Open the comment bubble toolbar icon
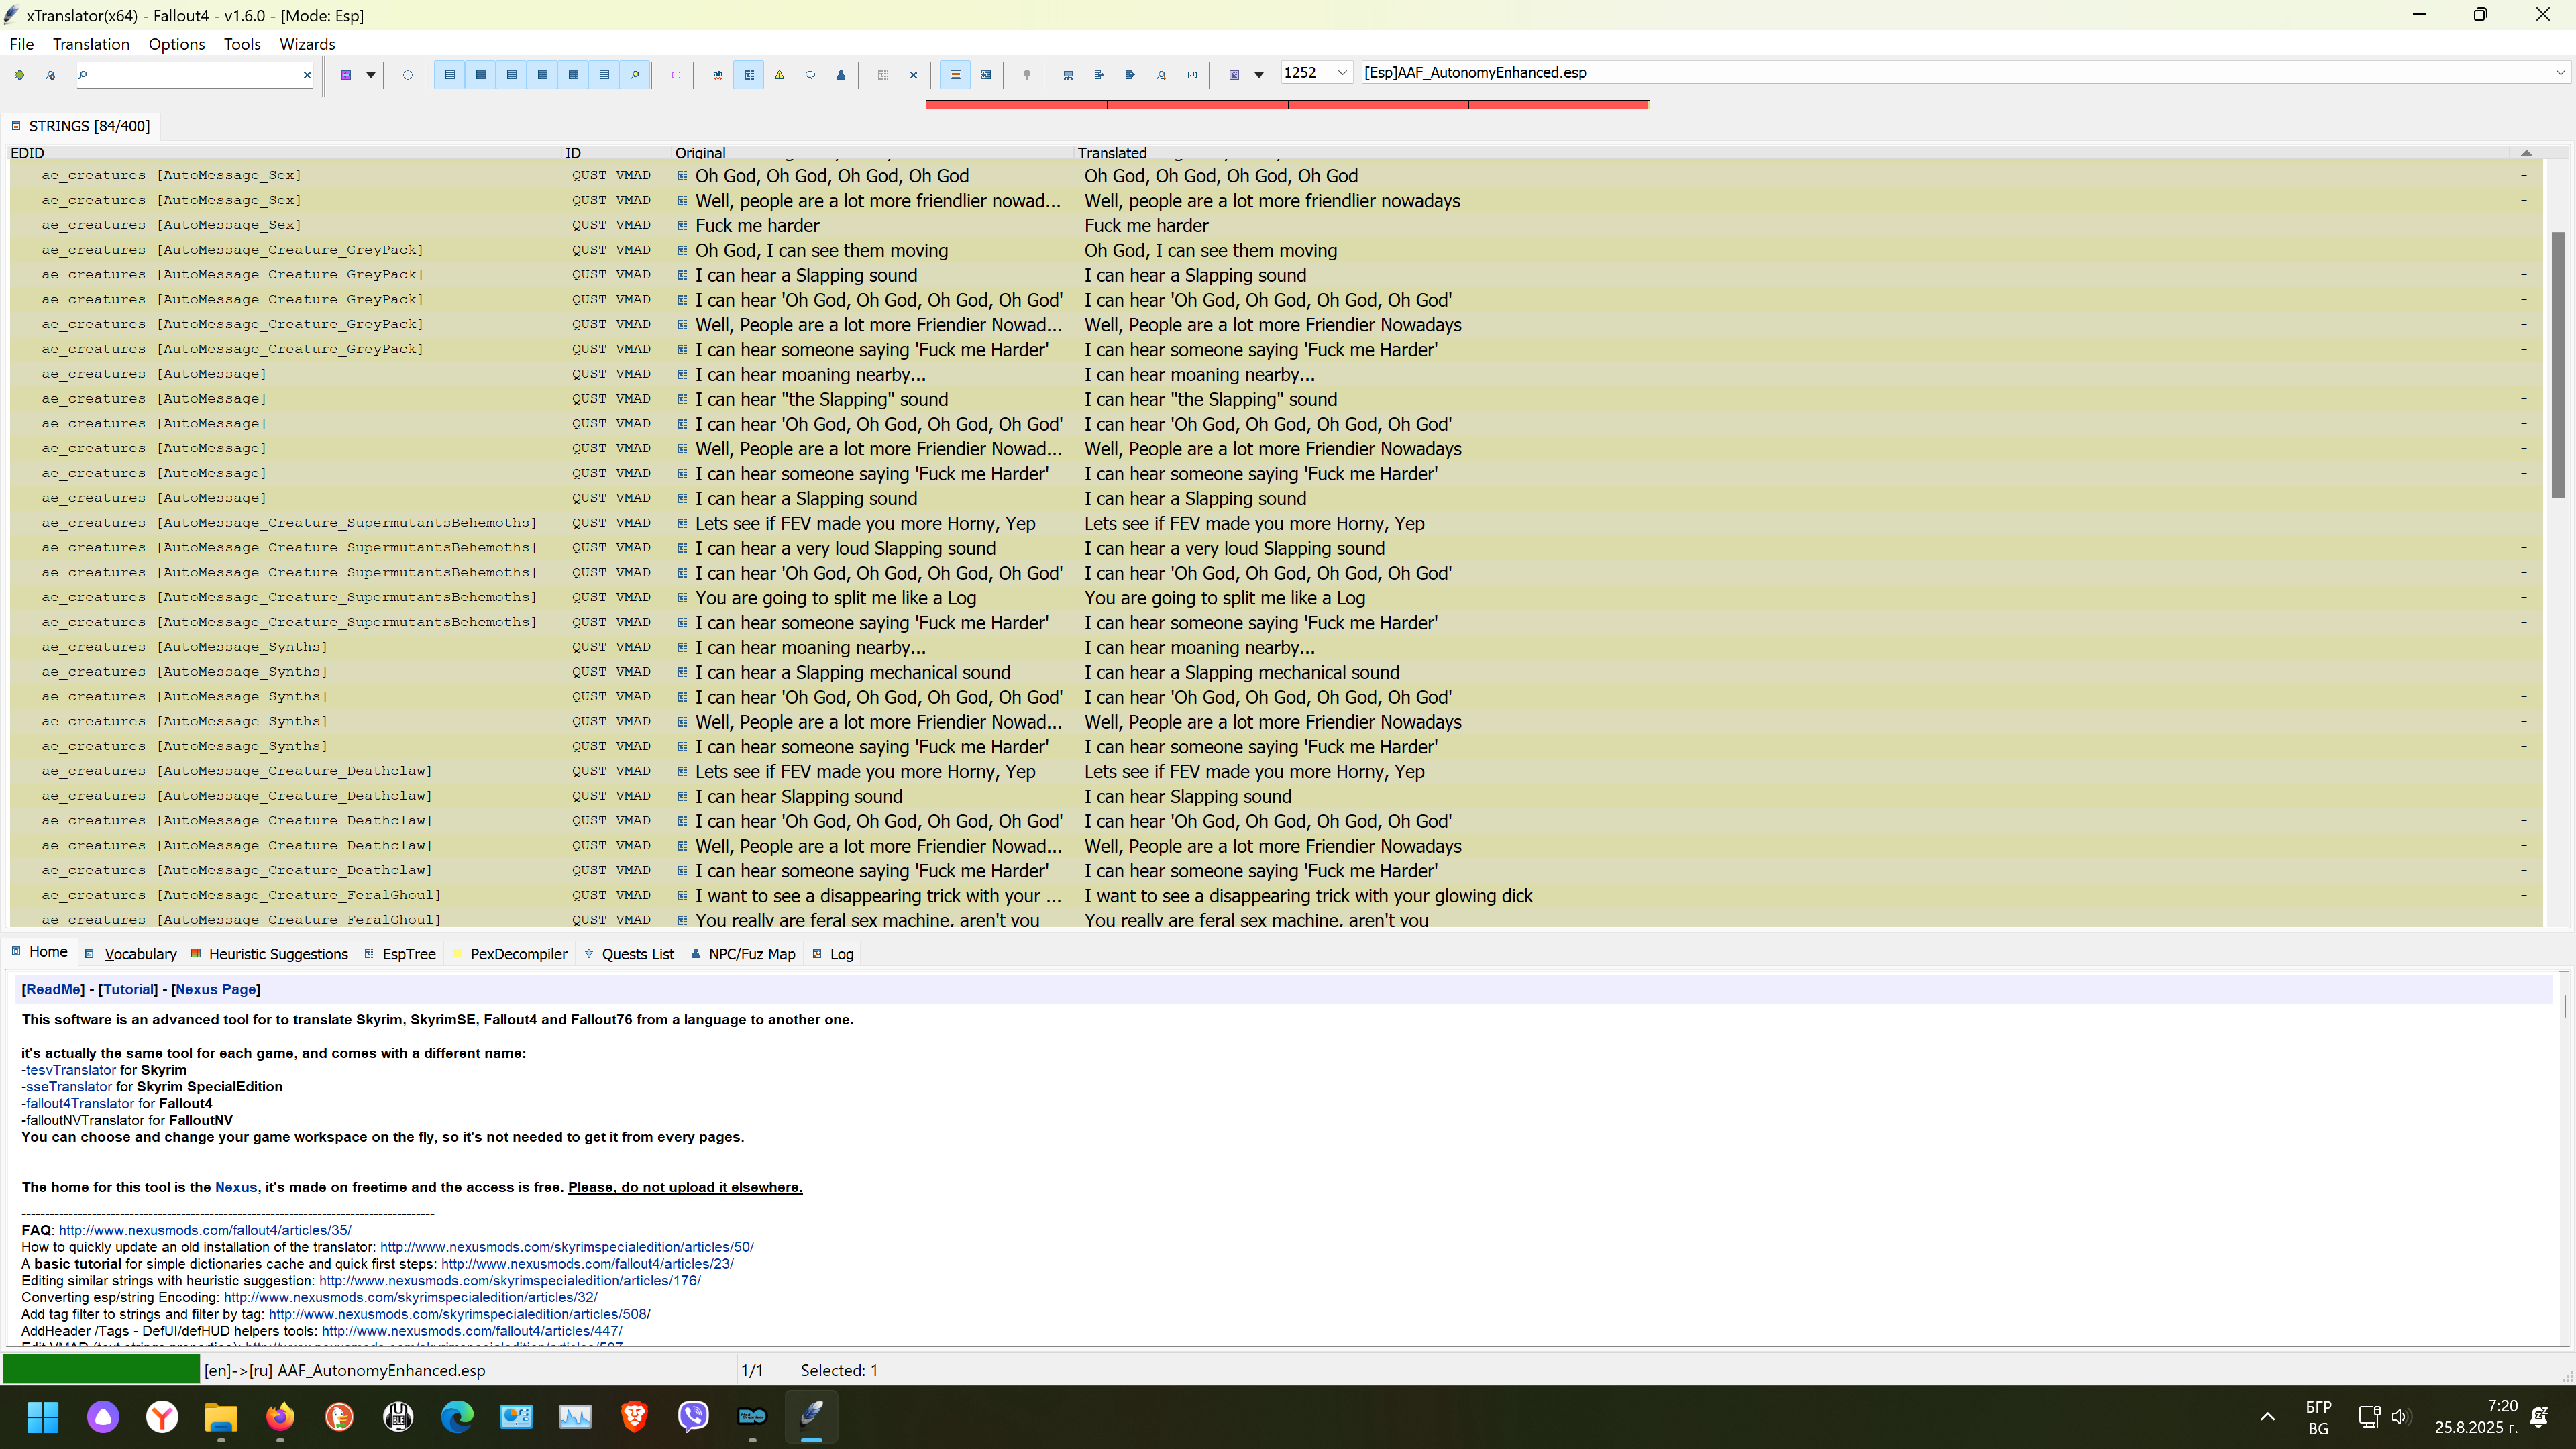The height and width of the screenshot is (1449, 2576). (x=811, y=74)
